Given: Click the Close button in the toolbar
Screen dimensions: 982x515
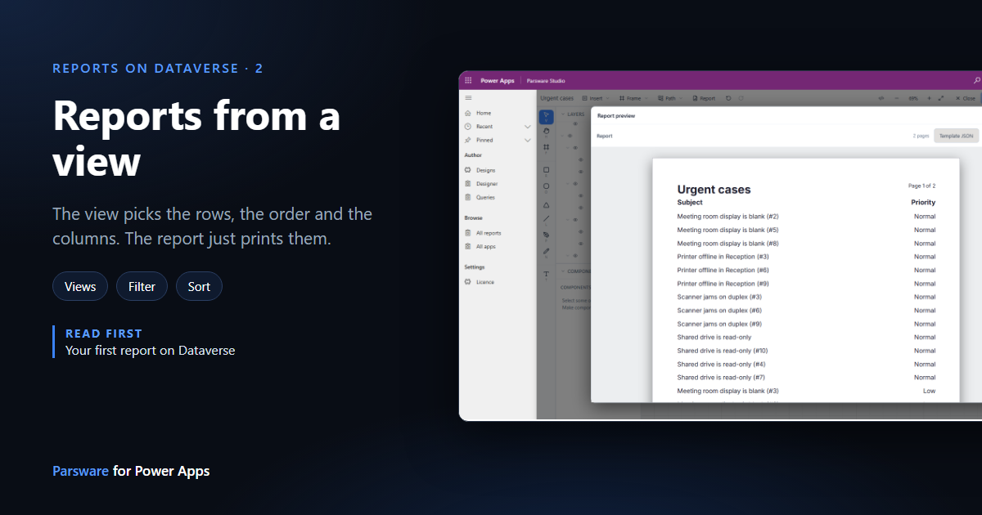Looking at the screenshot, I should [x=965, y=98].
